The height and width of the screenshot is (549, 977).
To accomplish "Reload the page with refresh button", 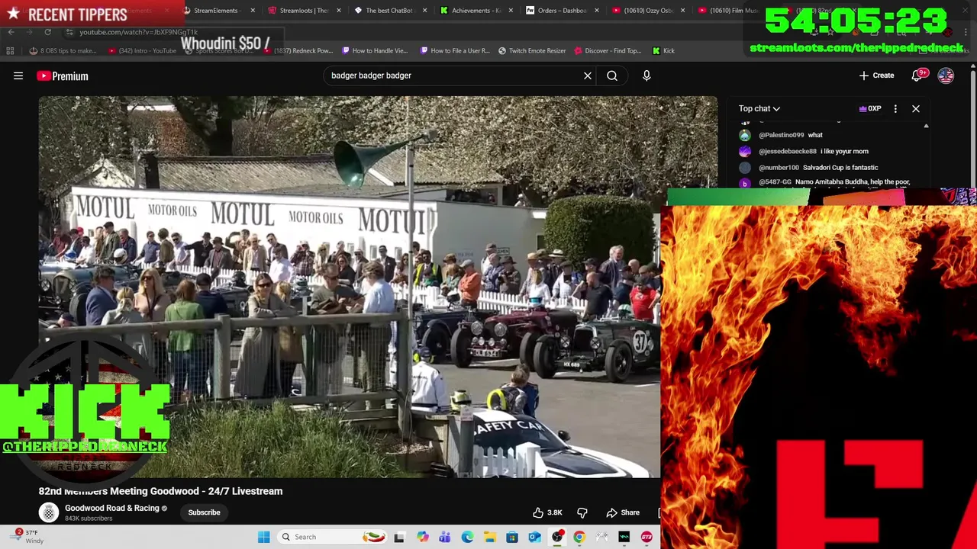I will click(x=47, y=32).
